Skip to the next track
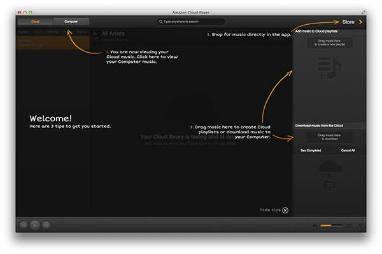Image resolution: width=382 pixels, height=254 pixels. point(46,225)
